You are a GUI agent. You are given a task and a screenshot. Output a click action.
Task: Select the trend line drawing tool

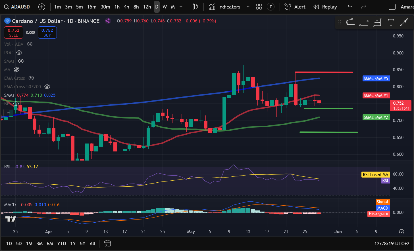tap(404, 22)
